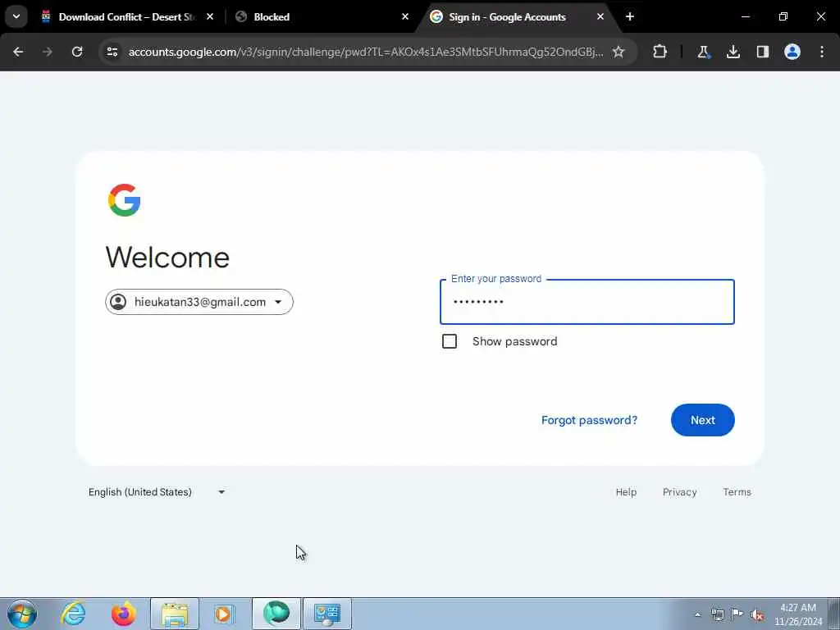Open the Windows Start menu orb
Viewport: 840px width, 630px height.
pos(22,614)
